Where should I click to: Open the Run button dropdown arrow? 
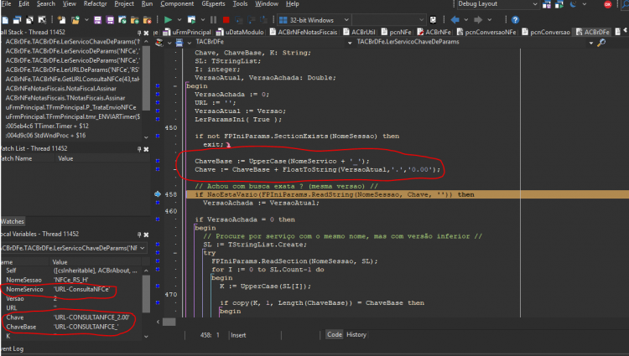[x=179, y=19]
